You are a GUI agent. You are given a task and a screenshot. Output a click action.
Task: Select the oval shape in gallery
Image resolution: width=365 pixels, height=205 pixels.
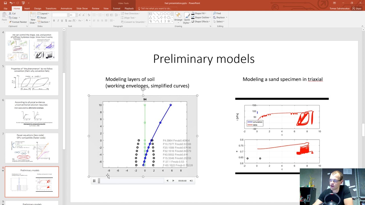point(165,14)
